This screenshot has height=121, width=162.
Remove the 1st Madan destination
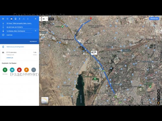(36, 31)
